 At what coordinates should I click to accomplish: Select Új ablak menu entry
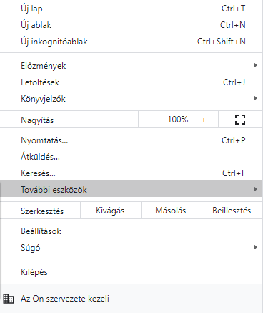click(x=131, y=25)
